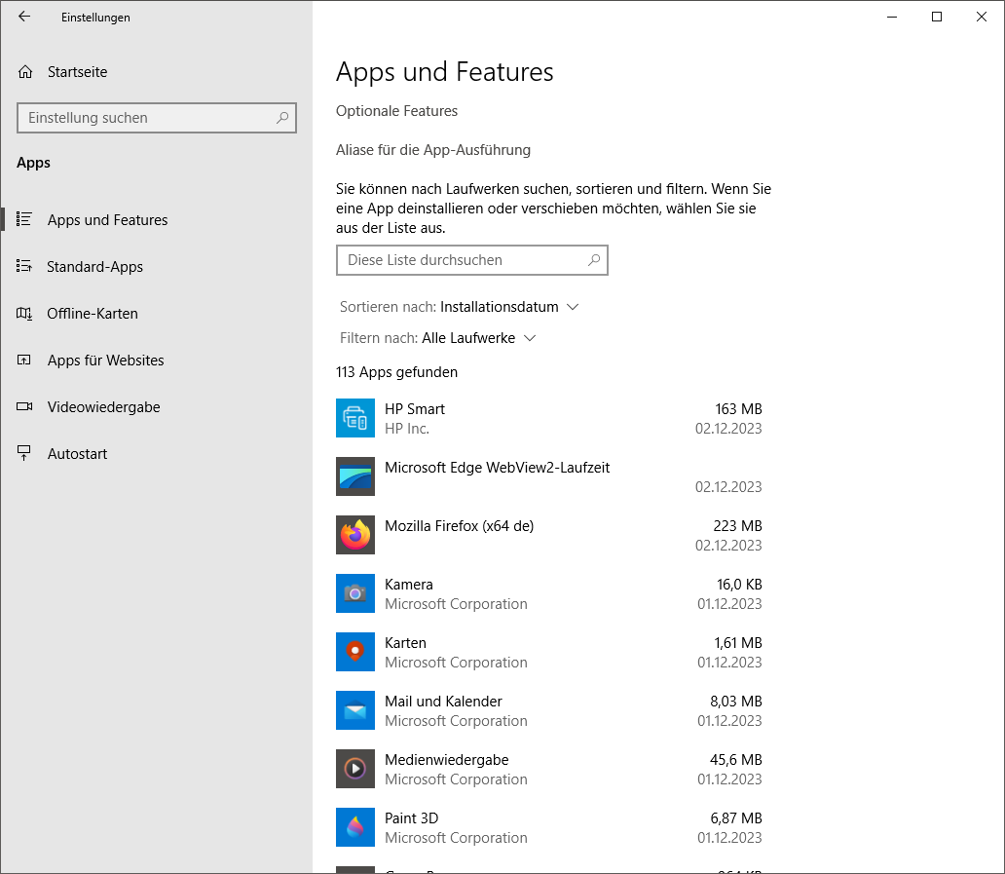Click the magnifier in Einstellung suchen box
Viewport: 1005px width, 874px height.
coord(282,118)
